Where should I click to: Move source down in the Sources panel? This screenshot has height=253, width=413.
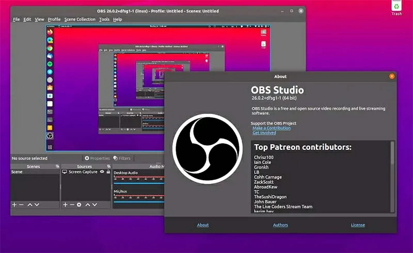pyautogui.click(x=94, y=204)
